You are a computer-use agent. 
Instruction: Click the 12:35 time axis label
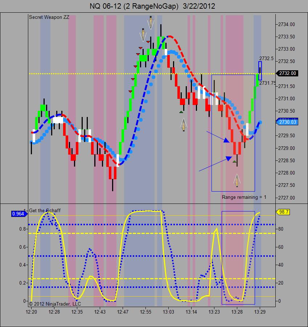point(77,312)
